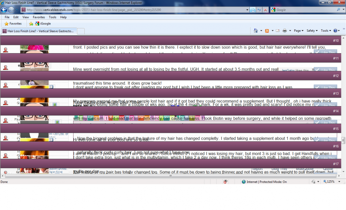Viewport: 346px width, 210px height.
Task: Click the horizontal scrollbar right arrow
Action: [x=339, y=176]
